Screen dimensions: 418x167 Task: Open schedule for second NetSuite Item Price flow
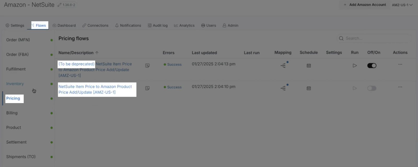coord(309,88)
